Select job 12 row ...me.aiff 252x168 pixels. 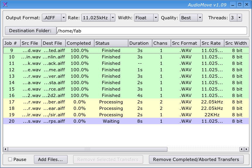tap(126, 70)
